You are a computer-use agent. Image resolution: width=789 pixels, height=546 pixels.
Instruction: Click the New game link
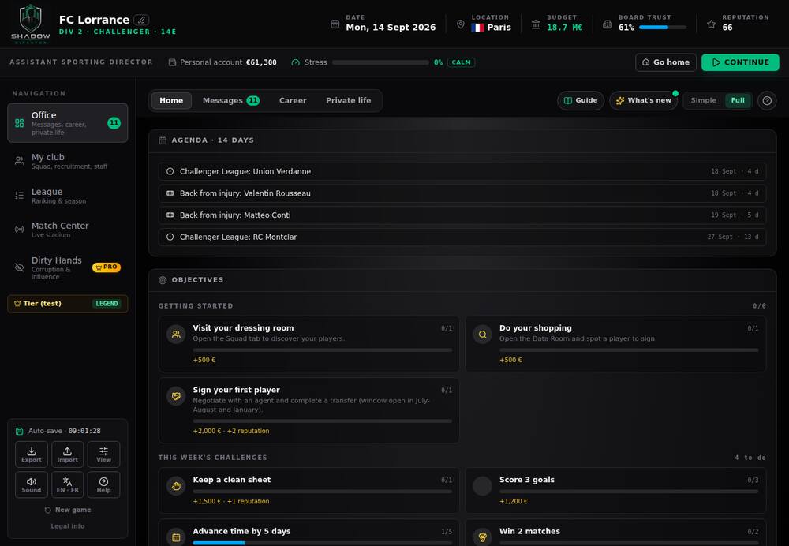click(67, 510)
